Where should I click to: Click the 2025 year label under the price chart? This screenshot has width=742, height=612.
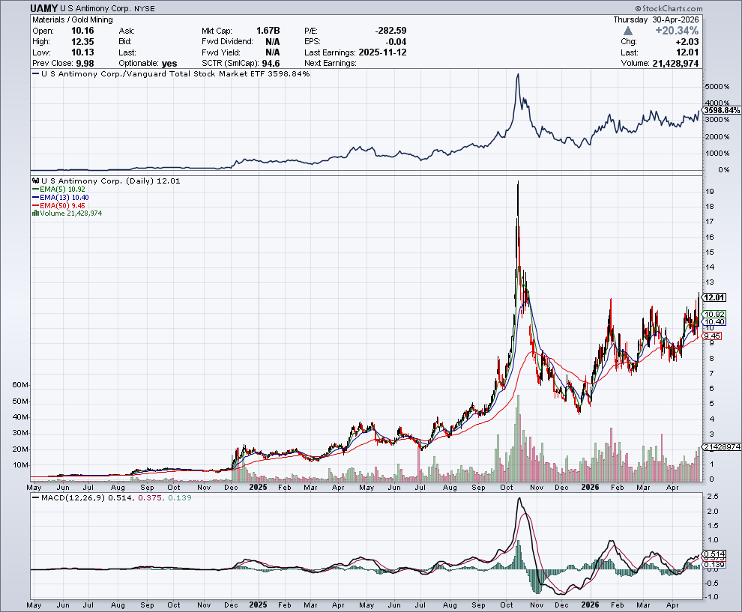point(259,487)
